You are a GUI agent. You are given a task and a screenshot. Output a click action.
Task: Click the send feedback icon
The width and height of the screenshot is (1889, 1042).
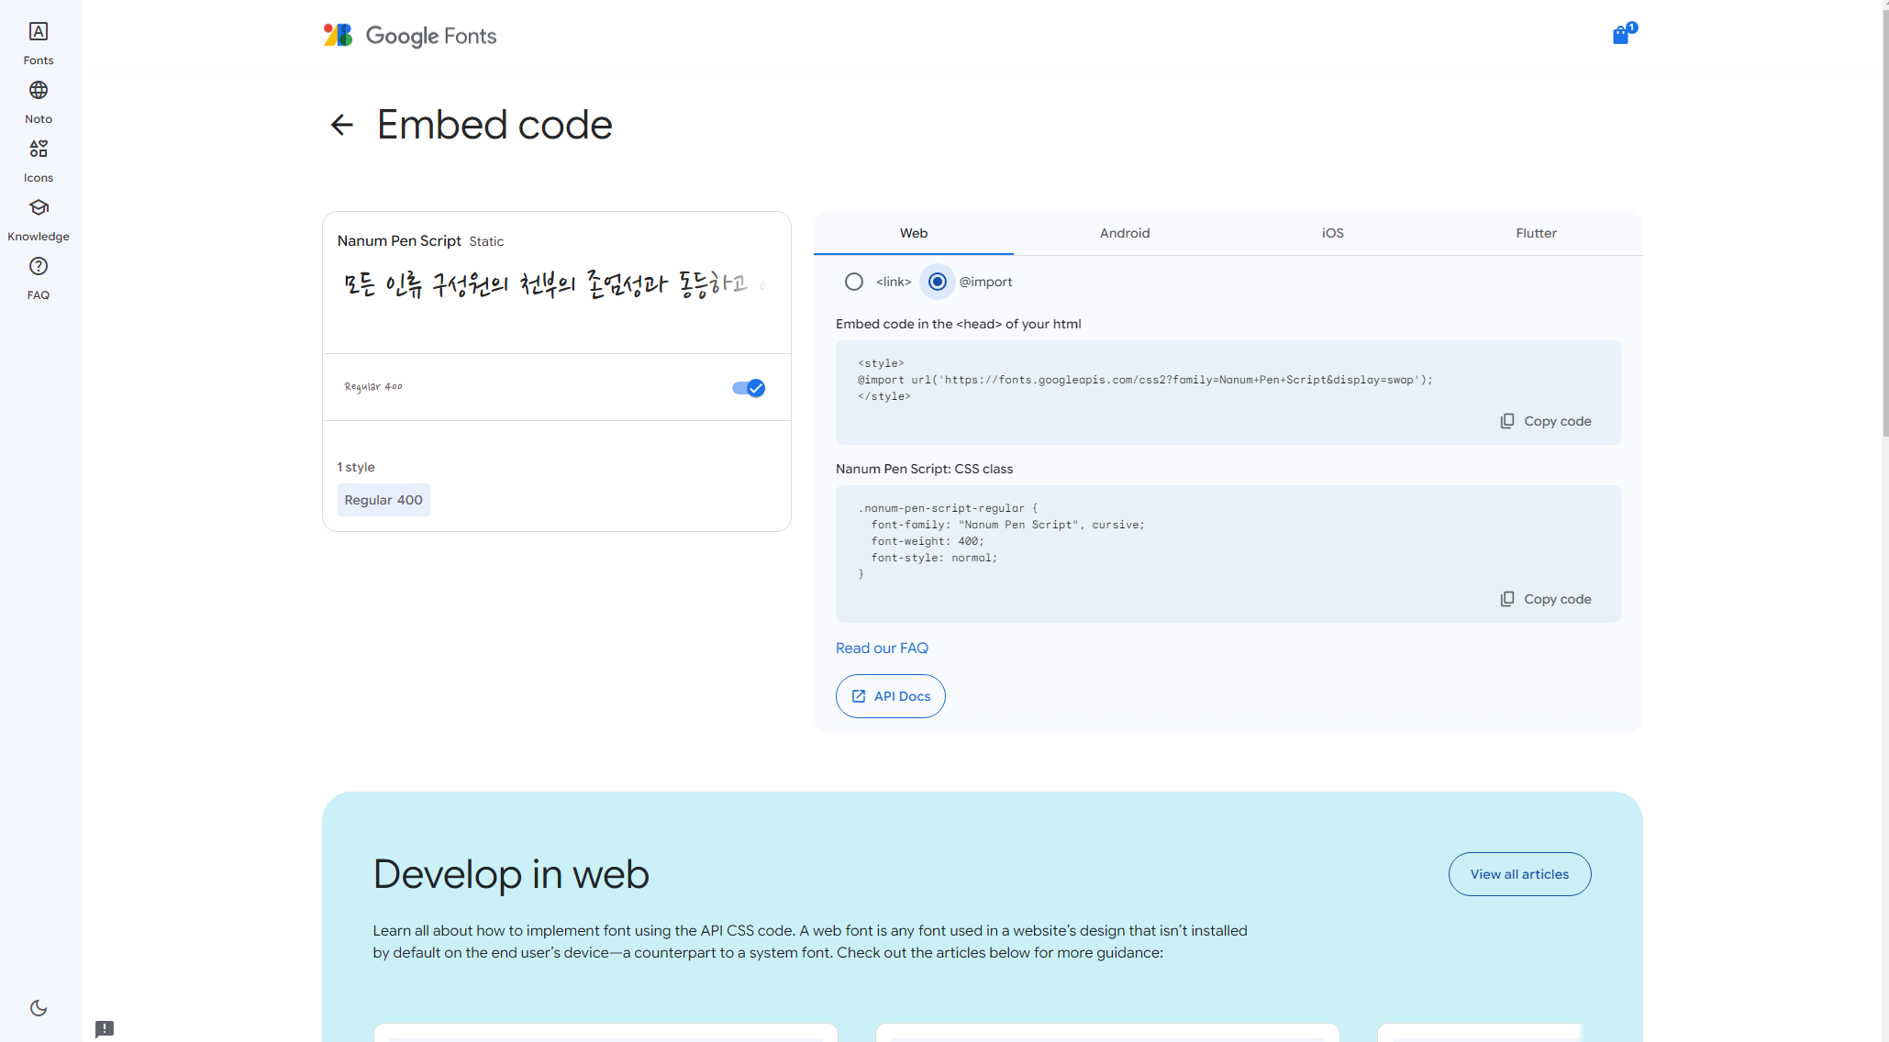(x=105, y=1028)
